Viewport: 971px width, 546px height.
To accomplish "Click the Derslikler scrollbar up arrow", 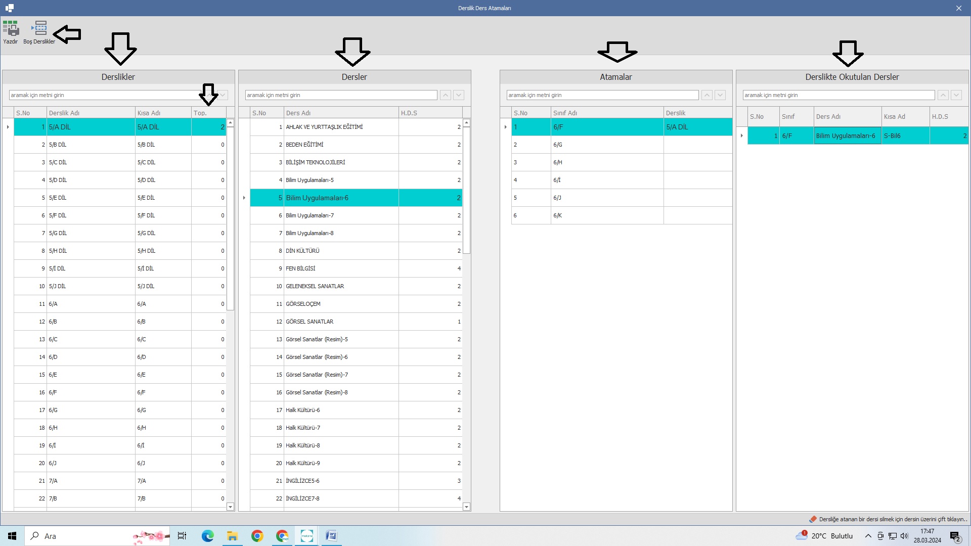I will (230, 123).
